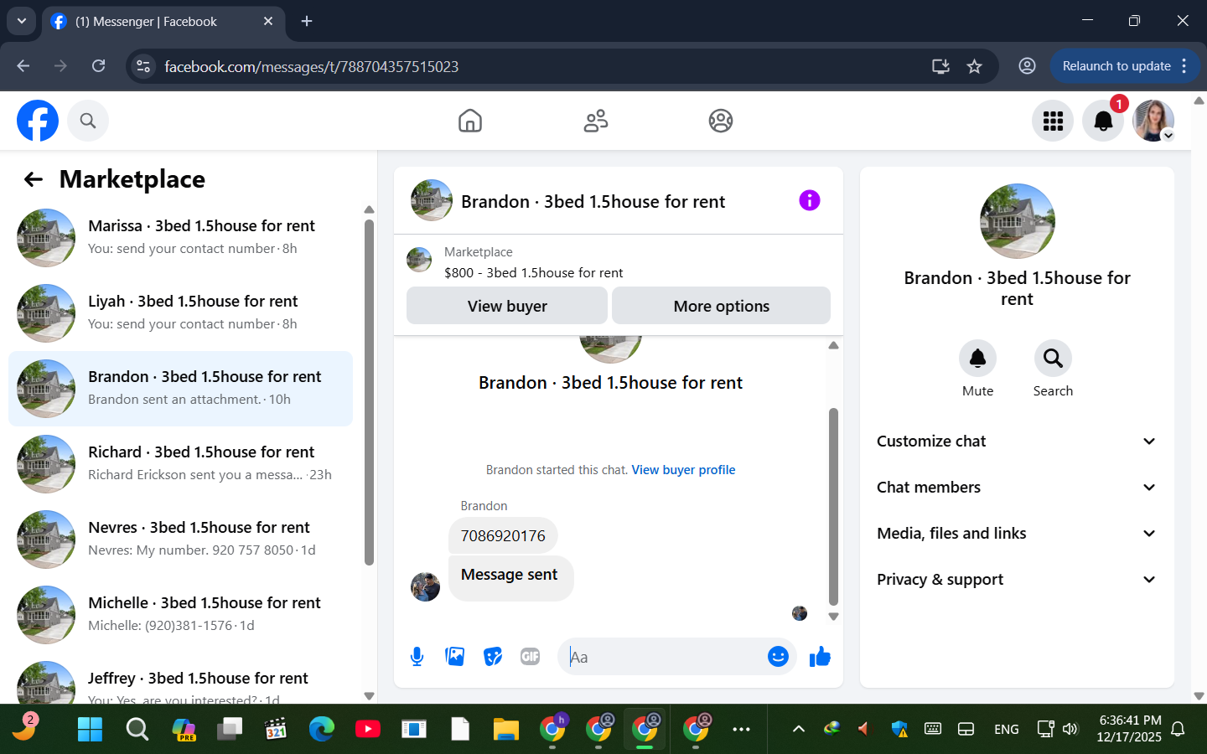The image size is (1207, 754).
Task: Go back in browser history
Action: pyautogui.click(x=23, y=66)
